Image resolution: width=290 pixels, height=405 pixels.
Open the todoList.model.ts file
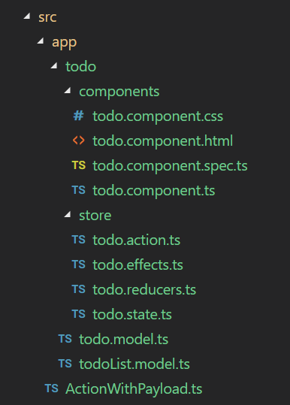pos(134,364)
